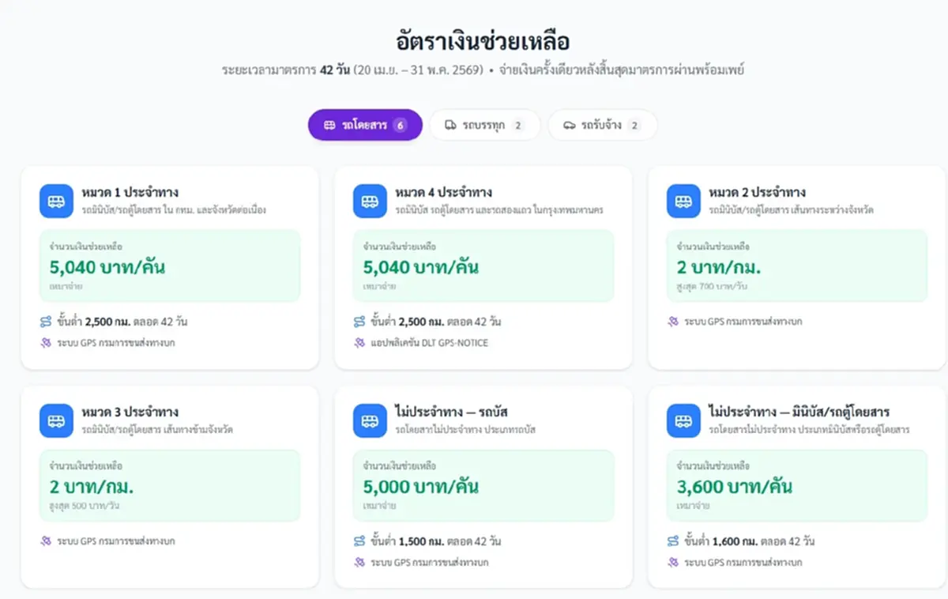This screenshot has height=599, width=948.
Task: Click the bus icon on หมวด 3 ประจำทาง card
Action: [x=55, y=420]
